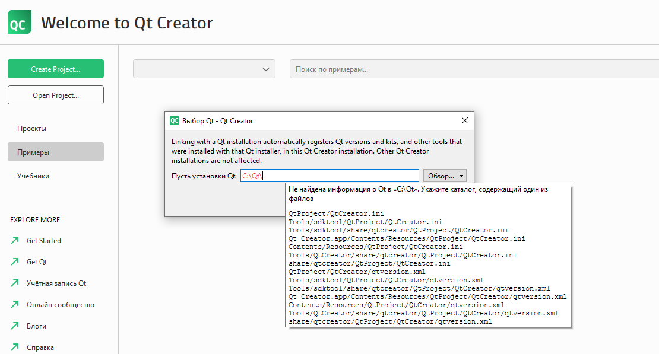Click the Linking with a Qt installation description
This screenshot has height=354, width=659.
(316, 151)
